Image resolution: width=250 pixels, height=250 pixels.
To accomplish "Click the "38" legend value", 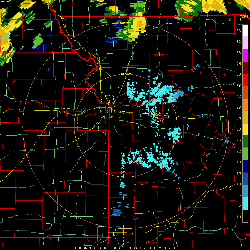I will tap(239, 107).
